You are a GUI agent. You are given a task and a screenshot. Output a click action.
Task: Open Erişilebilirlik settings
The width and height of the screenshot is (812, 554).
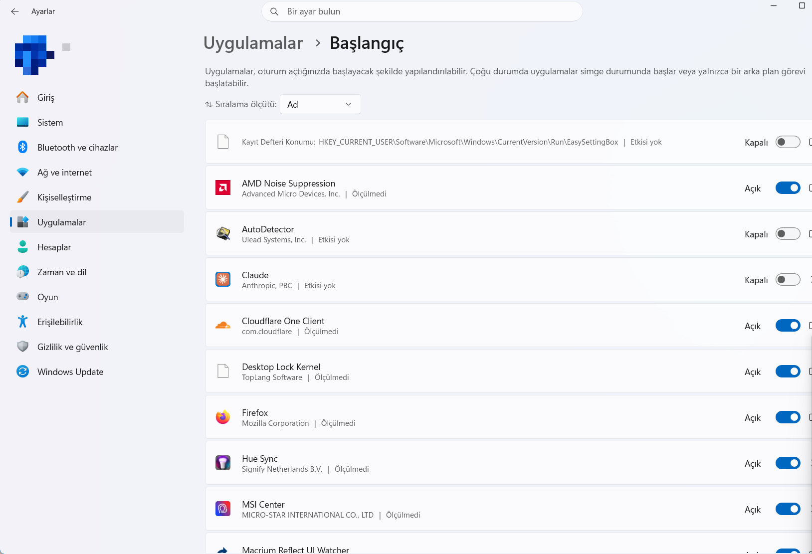click(x=97, y=322)
